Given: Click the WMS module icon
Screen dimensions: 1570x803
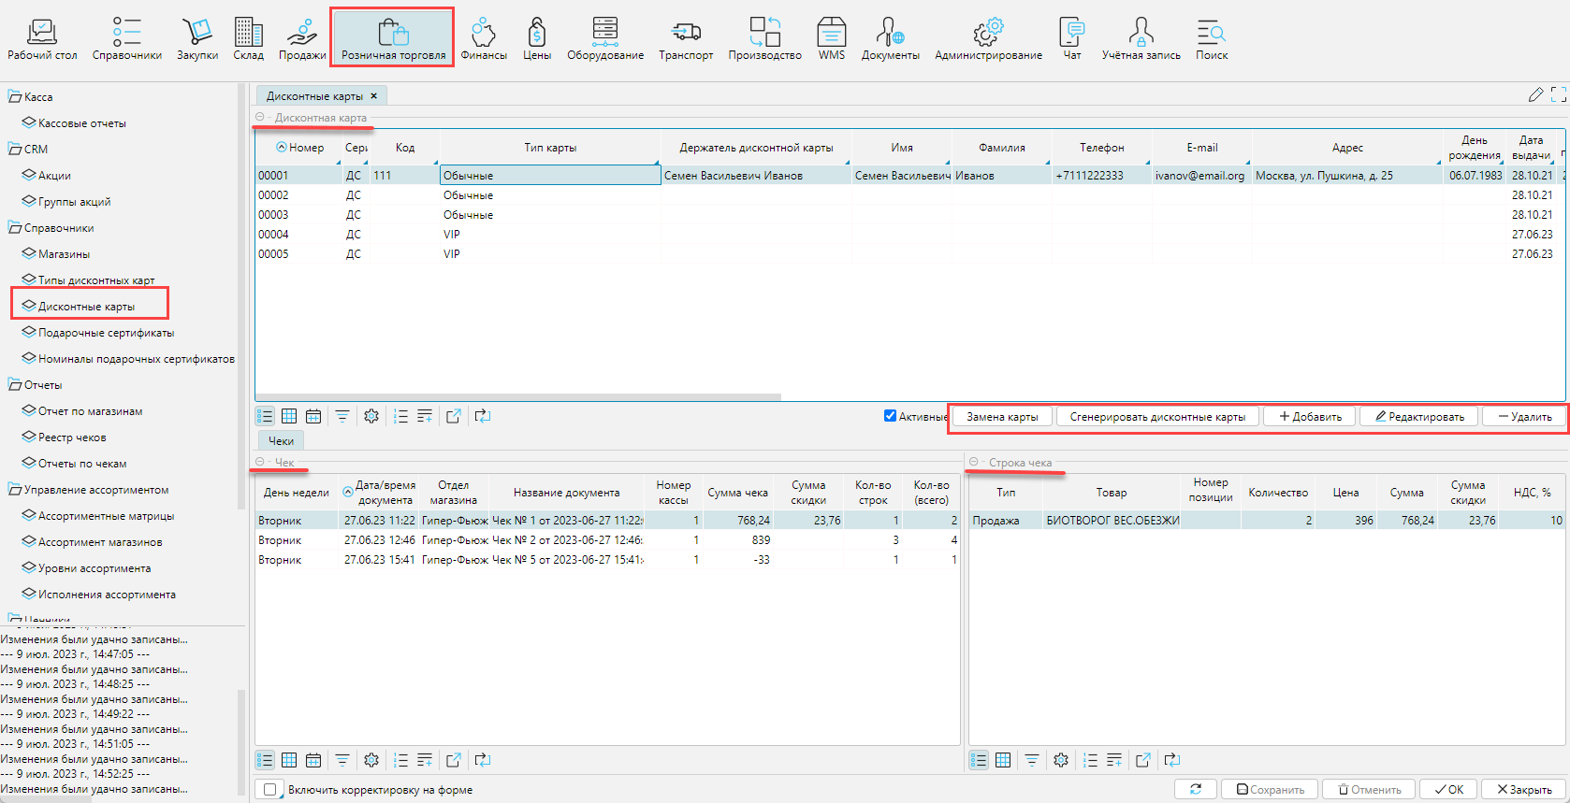Looking at the screenshot, I should tap(831, 39).
